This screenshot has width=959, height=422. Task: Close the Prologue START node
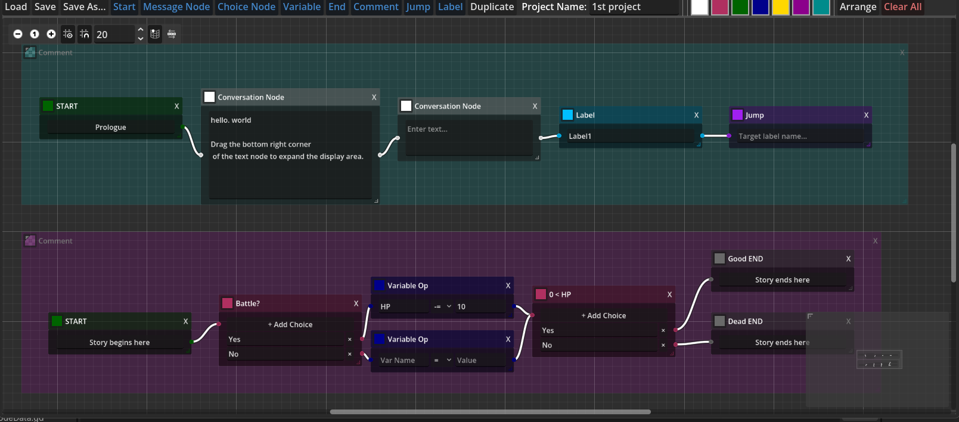coord(176,106)
